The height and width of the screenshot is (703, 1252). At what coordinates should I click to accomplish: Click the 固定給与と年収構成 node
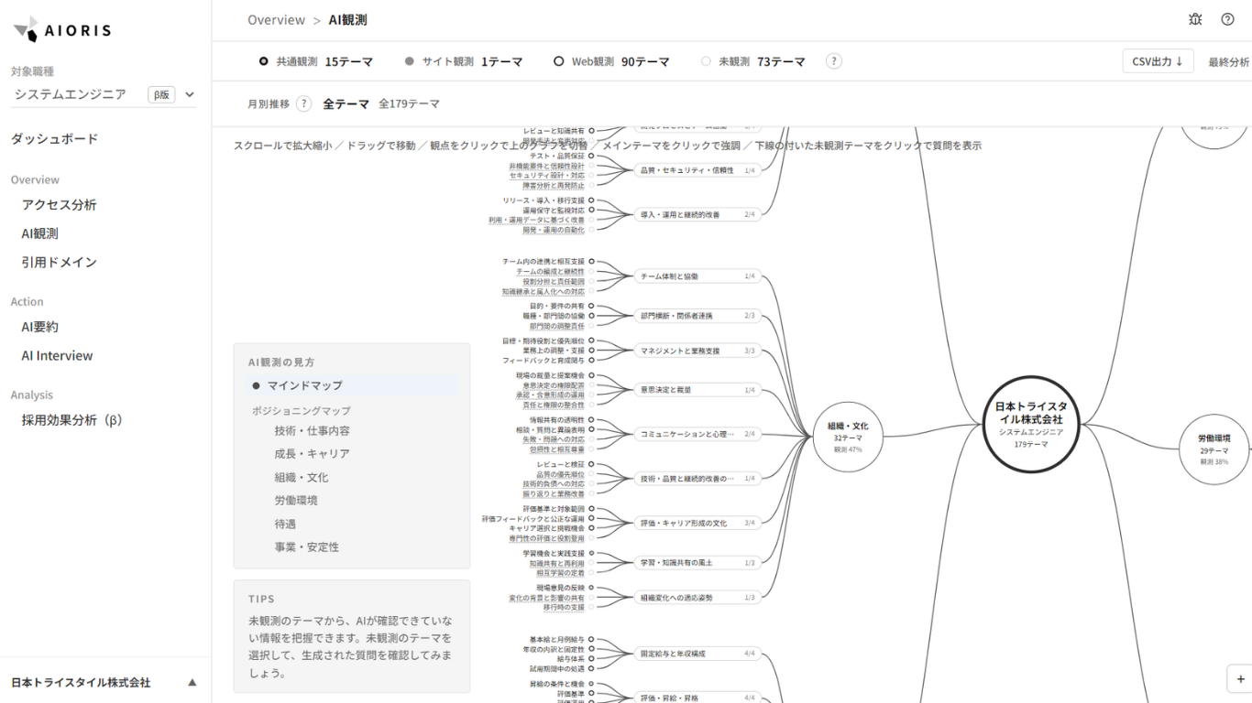coord(697,654)
